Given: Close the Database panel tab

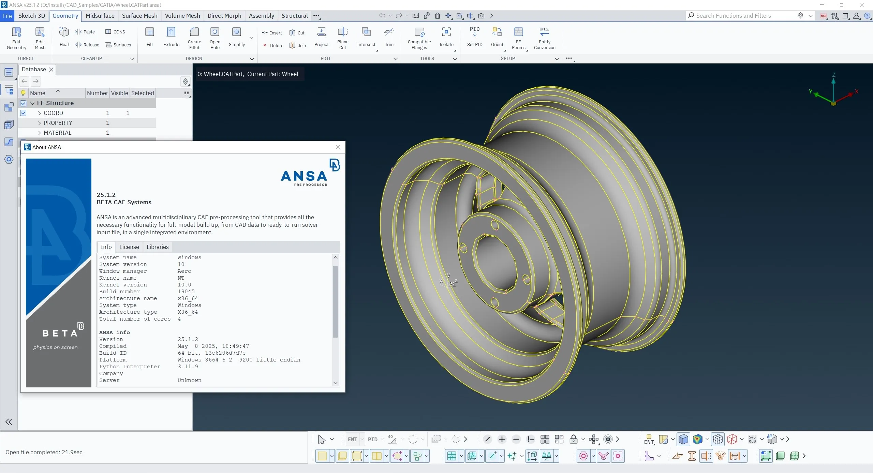Looking at the screenshot, I should [x=51, y=70].
